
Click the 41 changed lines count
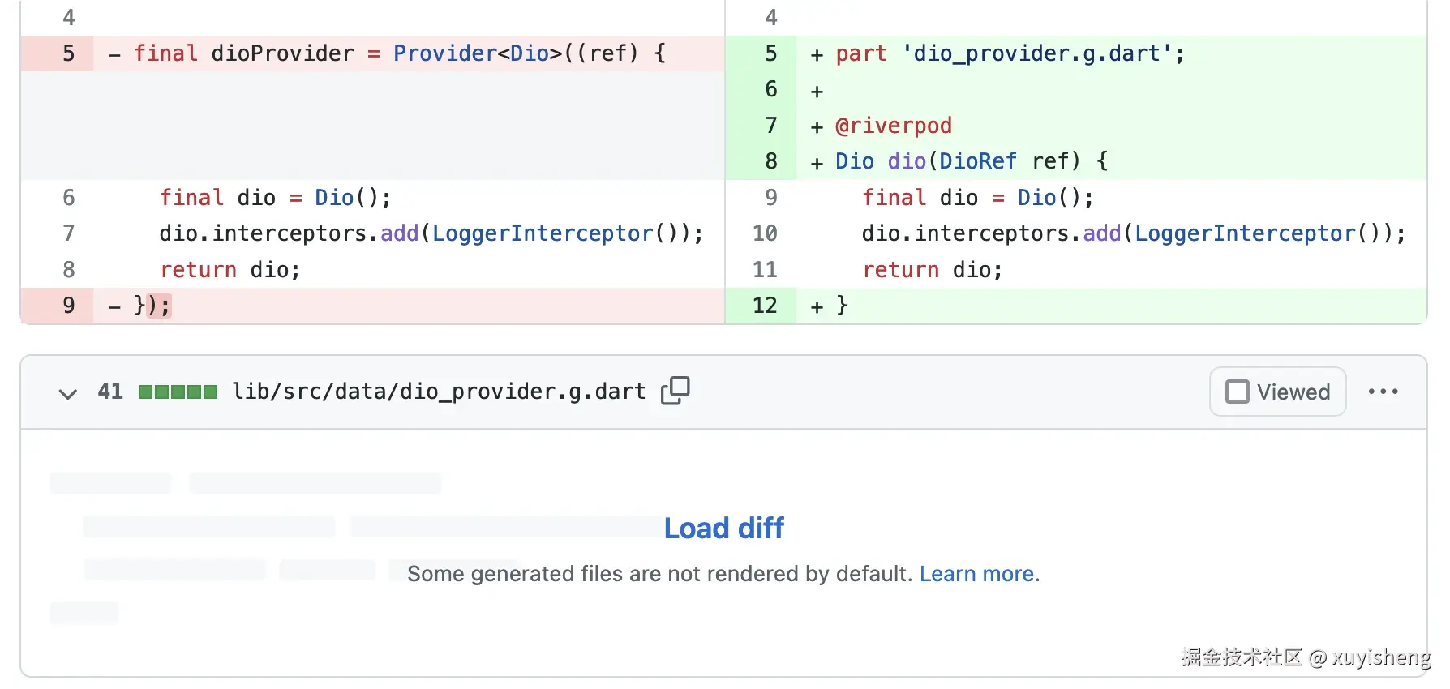pos(110,392)
